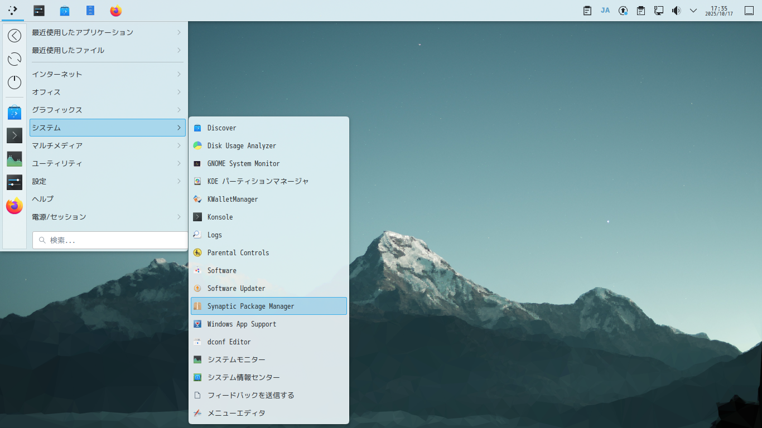This screenshot has height=428, width=762.
Task: Launch dconf Editor
Action: [x=269, y=342]
